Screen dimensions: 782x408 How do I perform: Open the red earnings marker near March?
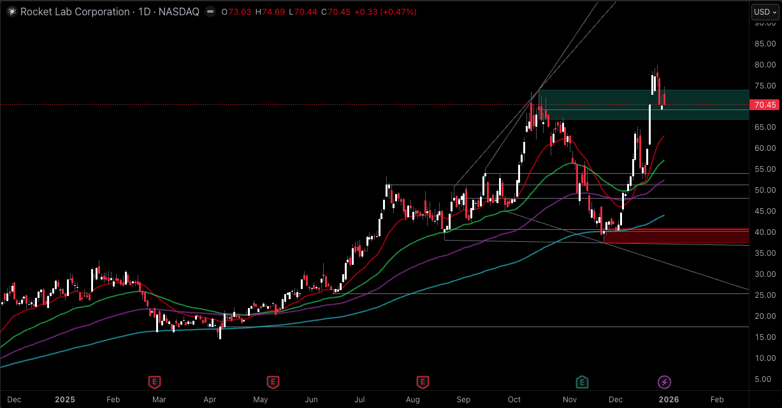(x=154, y=382)
